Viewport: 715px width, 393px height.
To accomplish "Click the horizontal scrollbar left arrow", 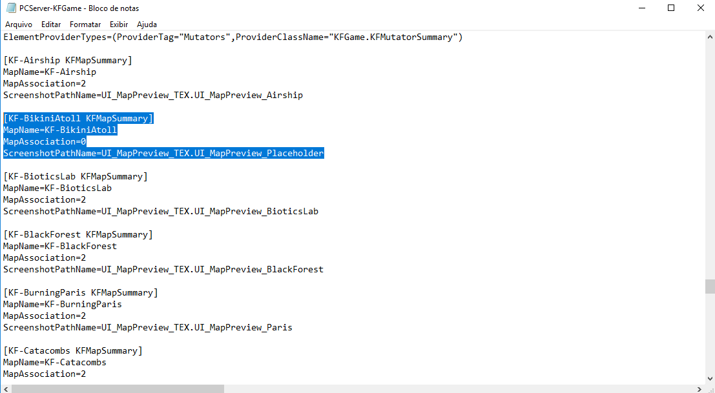I will click(5, 388).
